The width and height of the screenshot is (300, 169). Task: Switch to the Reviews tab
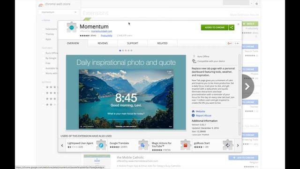pos(103,43)
